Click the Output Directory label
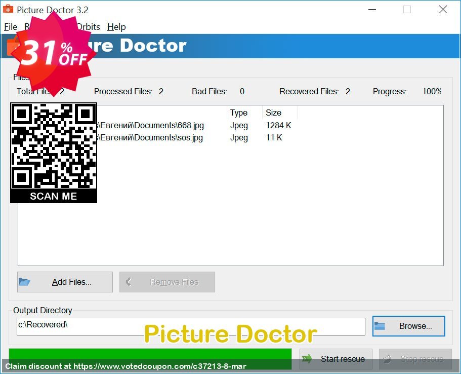Screen dimensions: 461x374 click(43, 310)
